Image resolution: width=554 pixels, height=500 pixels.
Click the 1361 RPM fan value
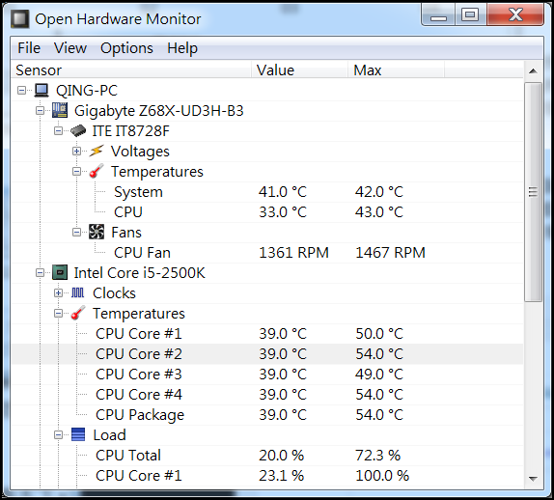293,253
